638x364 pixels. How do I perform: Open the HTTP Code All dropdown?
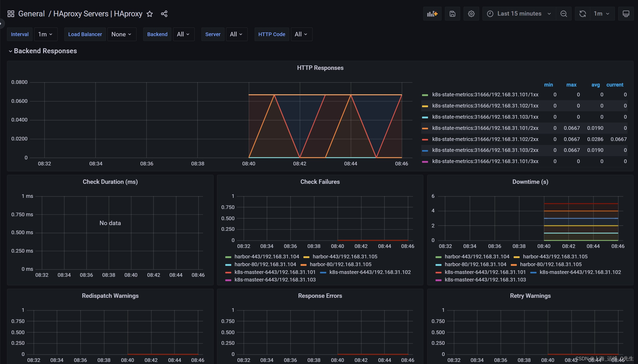[301, 34]
